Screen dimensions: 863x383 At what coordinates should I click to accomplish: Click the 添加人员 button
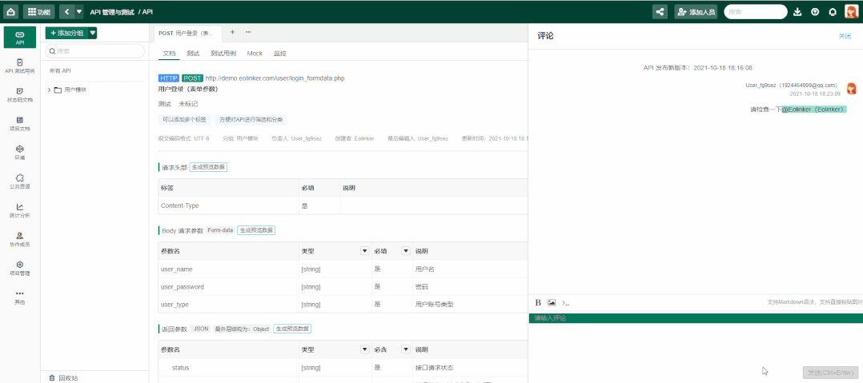(x=696, y=12)
